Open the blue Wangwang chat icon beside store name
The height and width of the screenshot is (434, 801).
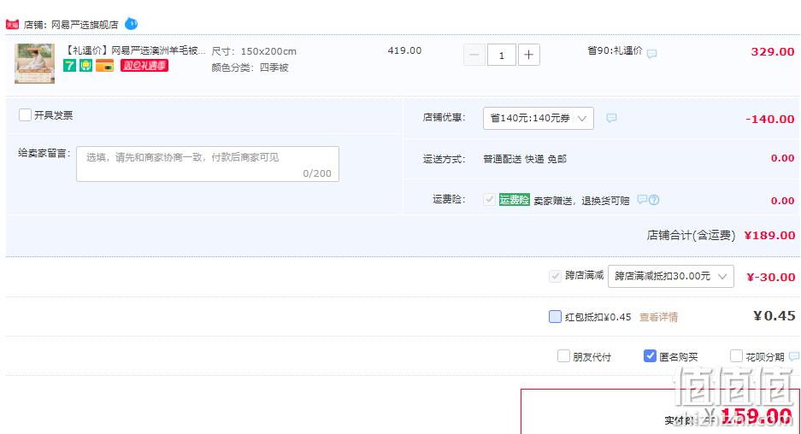pos(132,23)
